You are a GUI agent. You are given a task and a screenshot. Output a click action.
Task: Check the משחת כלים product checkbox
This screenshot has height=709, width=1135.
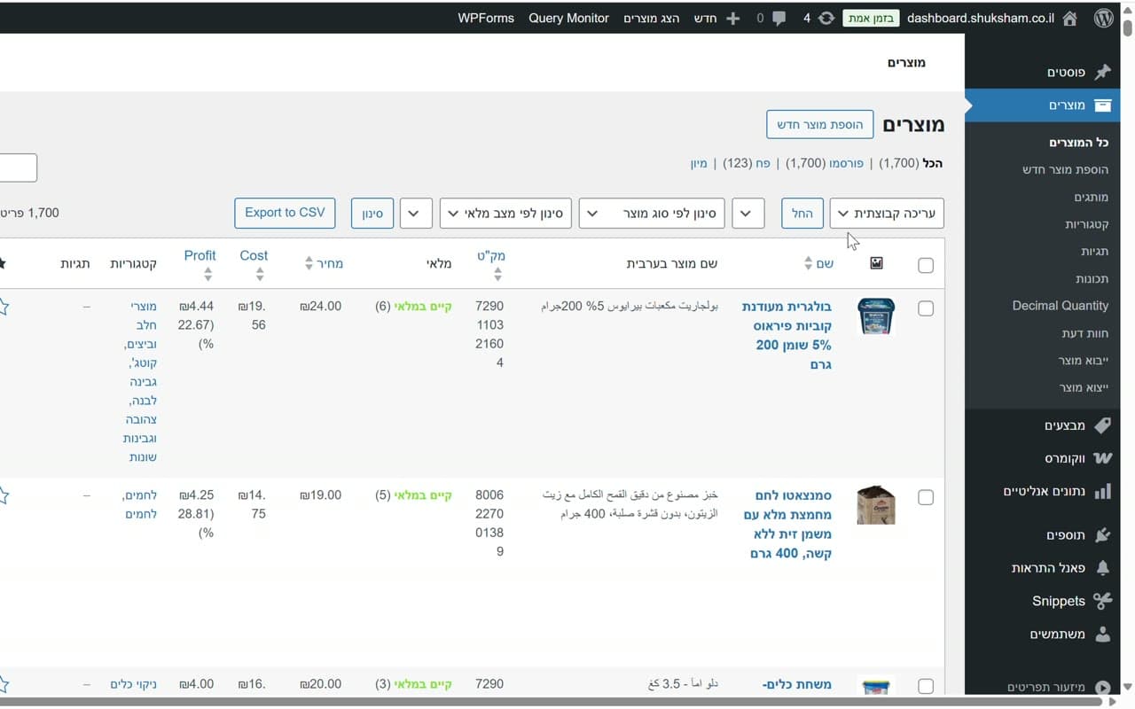926,686
